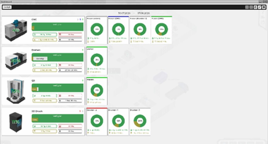The image size is (268, 144).
Task: Click the status counters beside the CNC title
Action: coord(80,19)
